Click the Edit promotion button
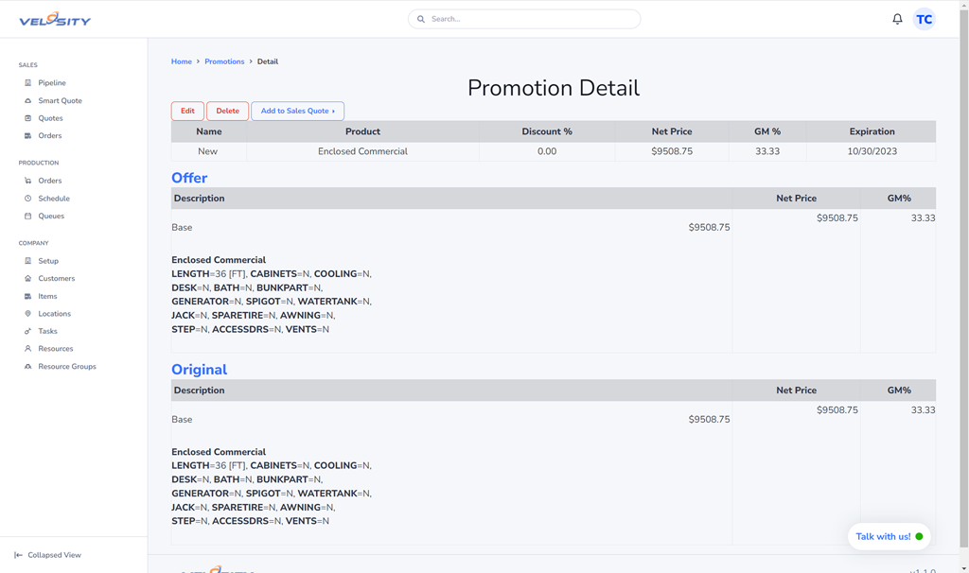Screen dimensions: 969x573 (187, 112)
